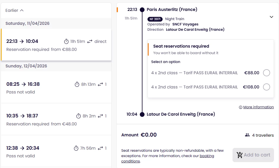Select the 12:38 to 20:34 journey
Image resolution: width=279 pixels, height=168 pixels.
coord(56,151)
